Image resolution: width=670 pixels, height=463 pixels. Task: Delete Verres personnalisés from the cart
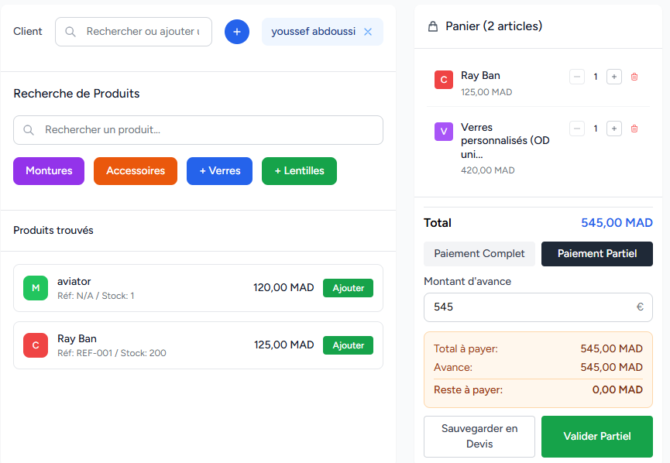[634, 129]
